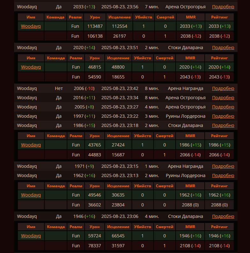250x253 pixels.
Task: Click rating 1946 (+16) in 23:06 summary row
Action: pos(84,216)
